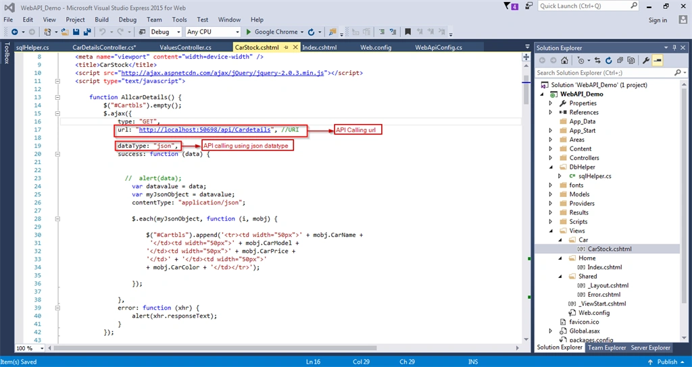Open the Window menu

[x=229, y=20]
